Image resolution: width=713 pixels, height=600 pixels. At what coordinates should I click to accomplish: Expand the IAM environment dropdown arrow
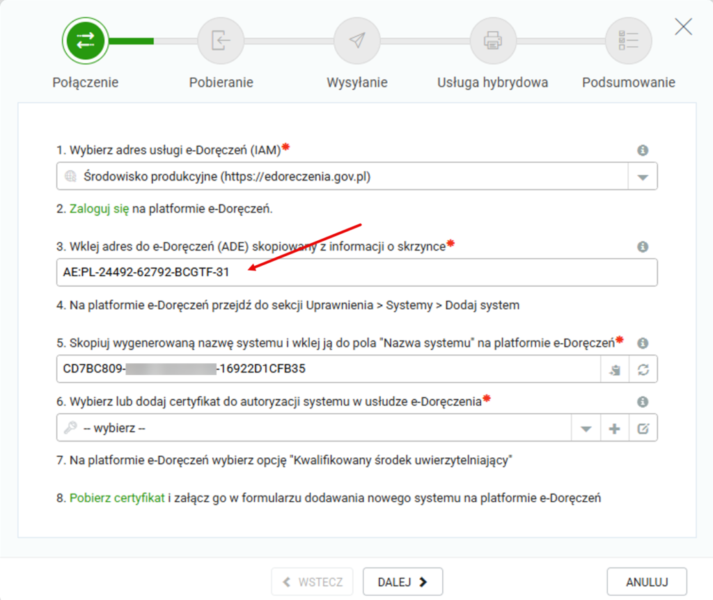tap(643, 177)
